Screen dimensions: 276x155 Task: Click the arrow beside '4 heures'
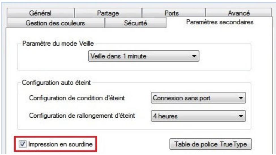[x=241, y=116]
